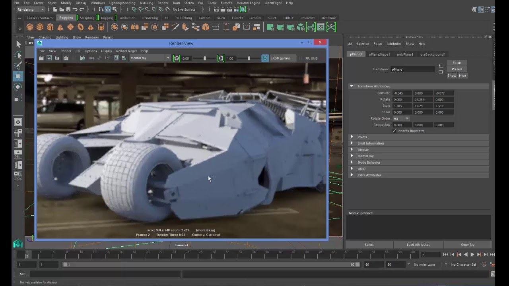The image size is (509, 286).
Task: Toggle the Inherits Transform checkbox
Action: coord(394,131)
